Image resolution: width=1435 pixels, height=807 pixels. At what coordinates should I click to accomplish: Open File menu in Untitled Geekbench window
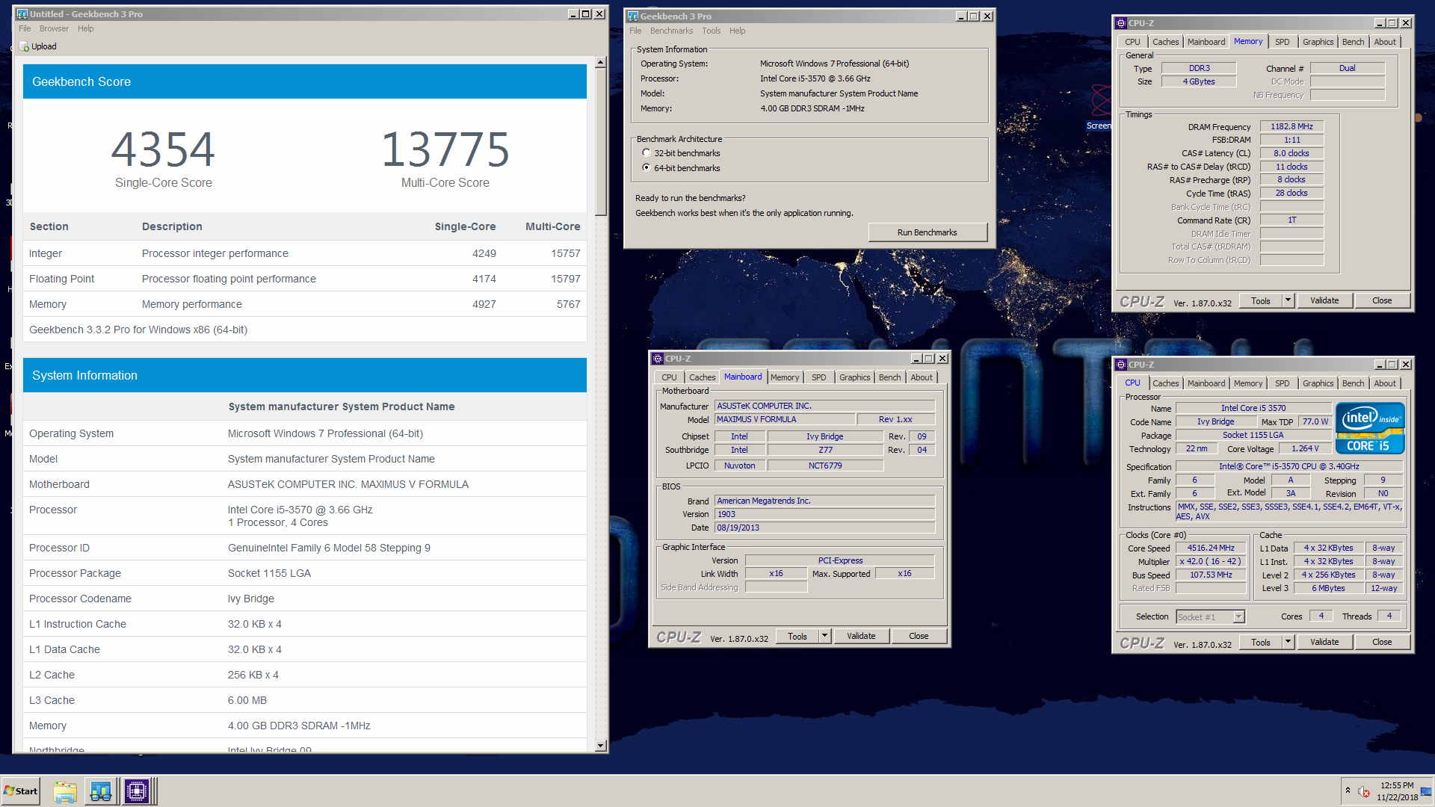(x=25, y=29)
